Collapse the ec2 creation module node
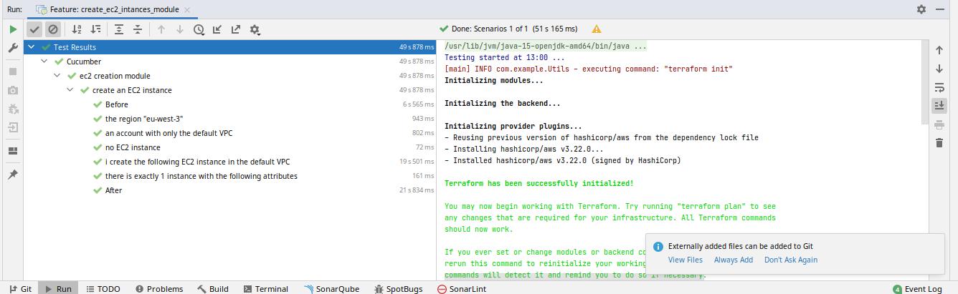 pos(57,76)
